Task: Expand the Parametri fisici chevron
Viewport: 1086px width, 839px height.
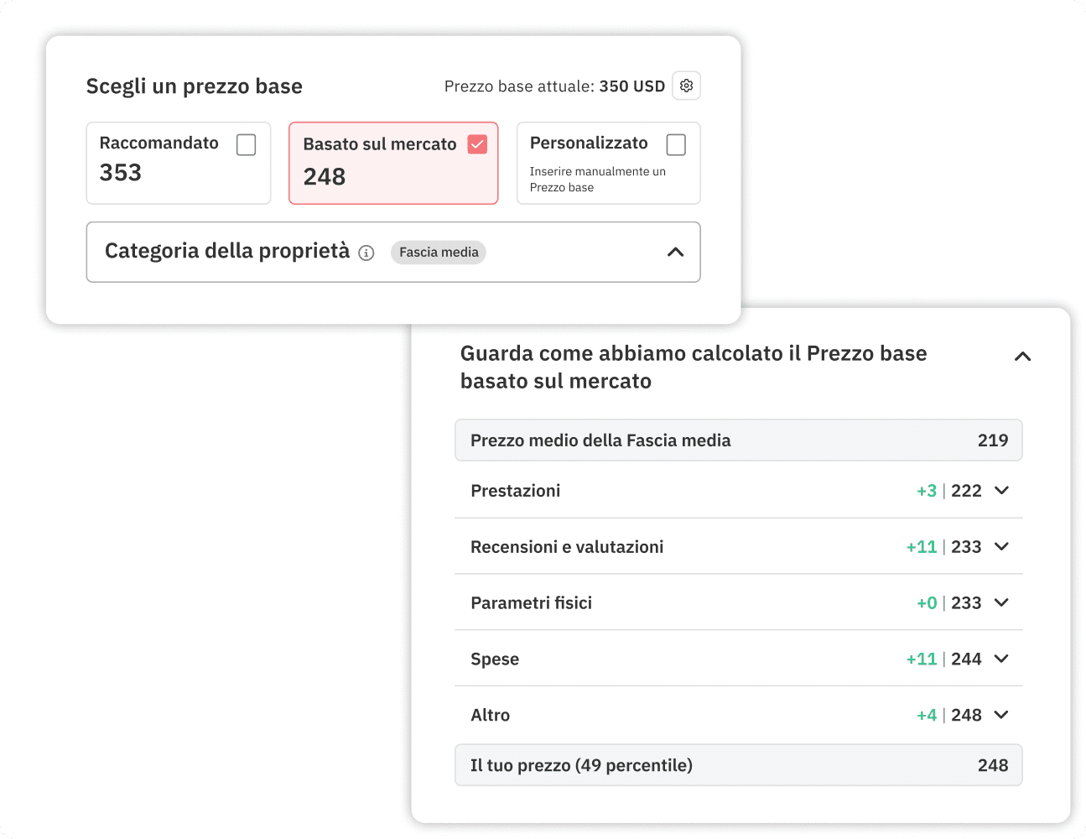Action: 1001,602
